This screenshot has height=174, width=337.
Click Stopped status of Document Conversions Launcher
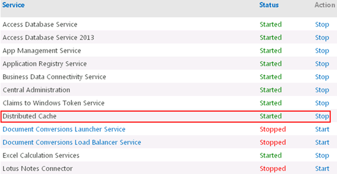coord(273,129)
